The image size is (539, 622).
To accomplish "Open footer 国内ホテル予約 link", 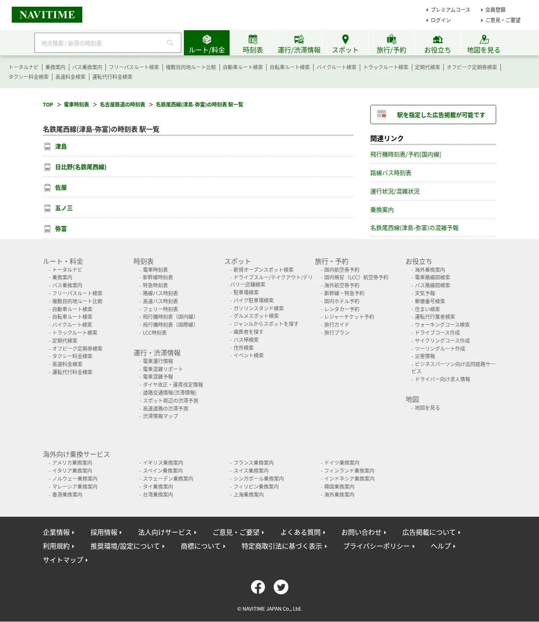I will pyautogui.click(x=342, y=301).
